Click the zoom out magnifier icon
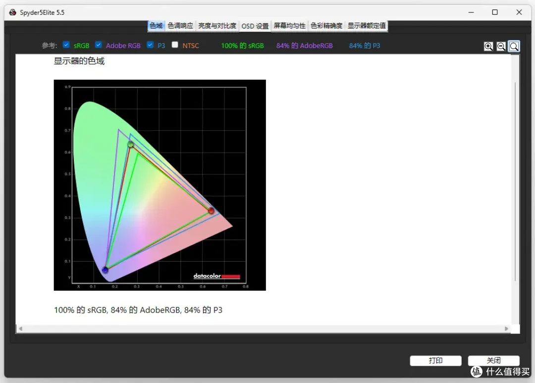The image size is (535, 383). [x=501, y=46]
